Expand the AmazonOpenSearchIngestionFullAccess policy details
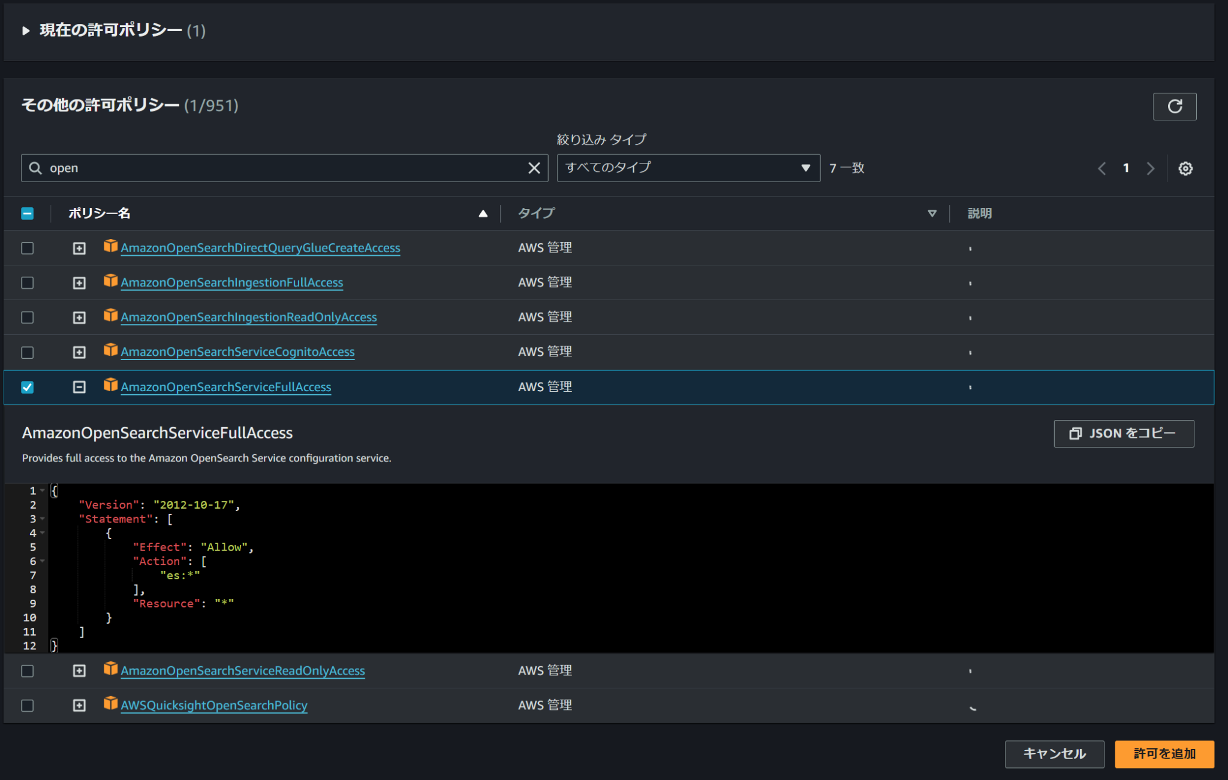1228x780 pixels. [x=79, y=282]
